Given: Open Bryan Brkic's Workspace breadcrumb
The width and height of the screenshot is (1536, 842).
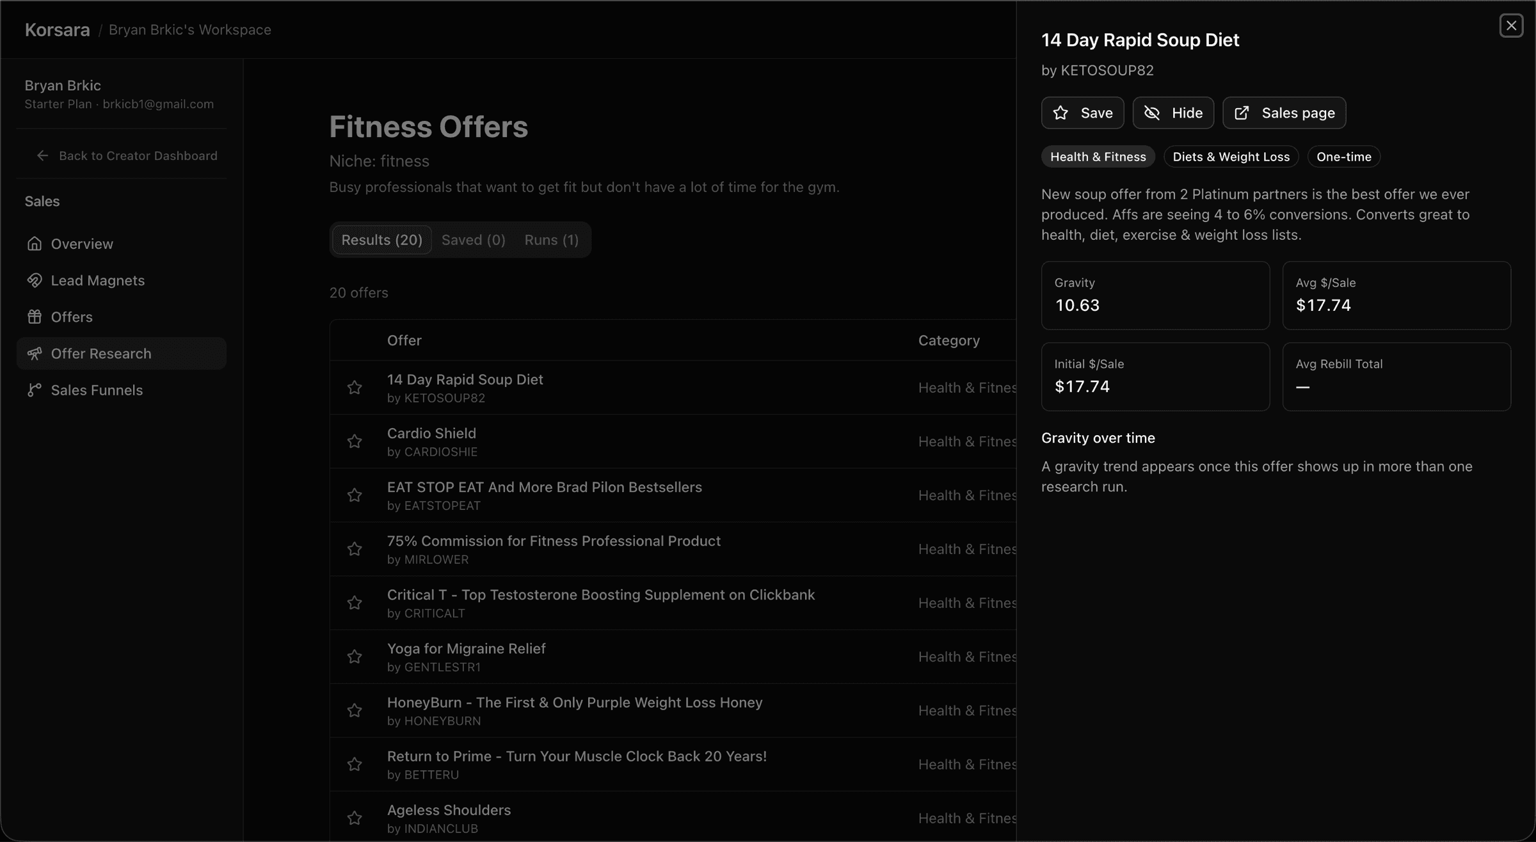Looking at the screenshot, I should point(190,30).
